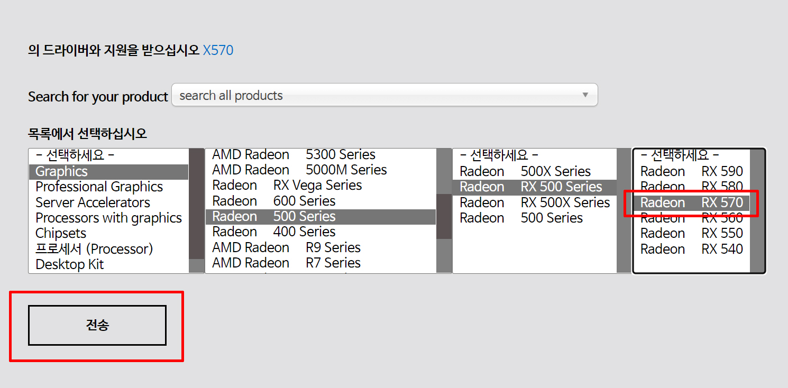Select Radeon RX 540 model
788x388 pixels.
(x=691, y=249)
